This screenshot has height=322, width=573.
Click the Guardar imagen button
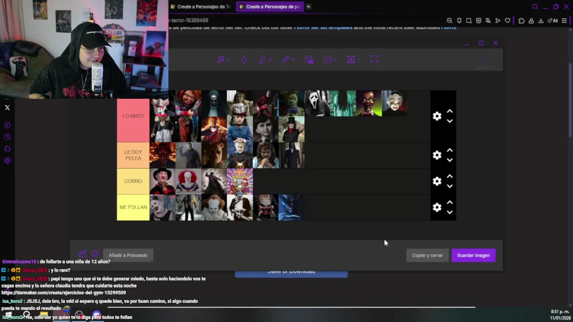click(473, 255)
